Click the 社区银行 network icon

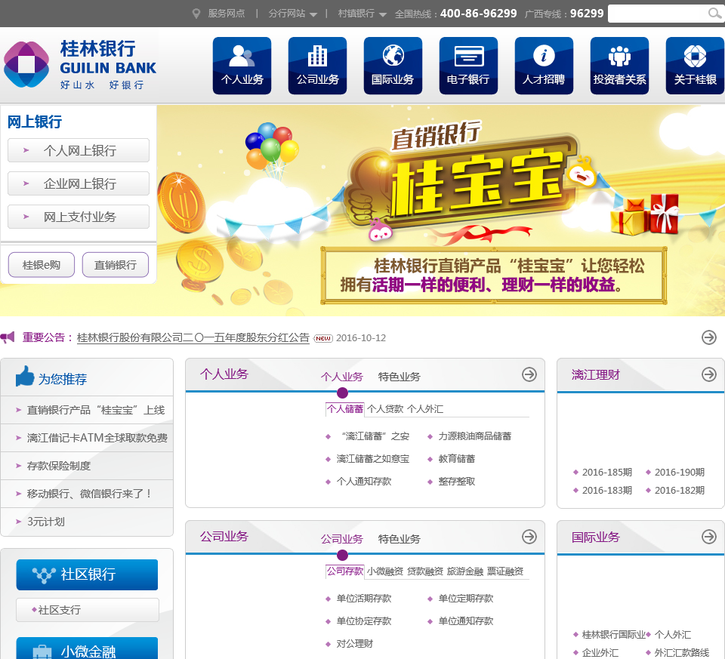44,574
